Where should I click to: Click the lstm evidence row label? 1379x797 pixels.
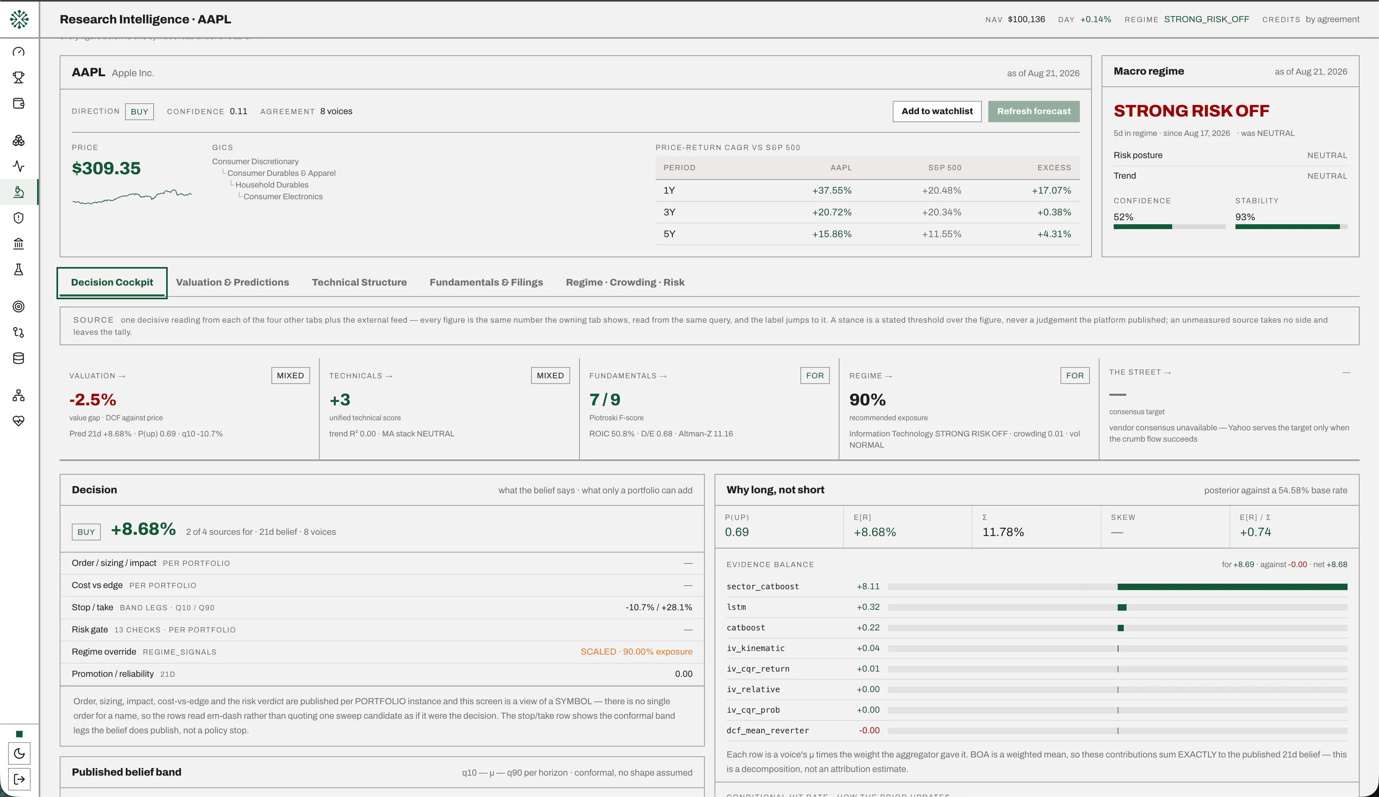point(736,607)
